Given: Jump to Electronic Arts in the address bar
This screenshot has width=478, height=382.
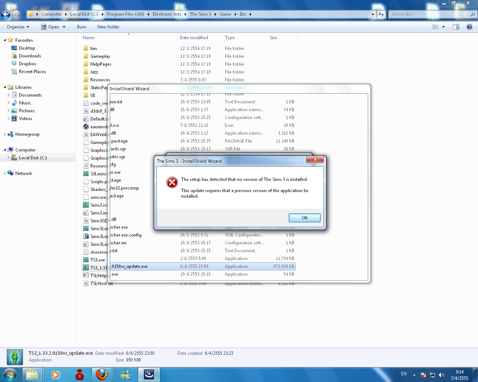Looking at the screenshot, I should click(x=167, y=14).
